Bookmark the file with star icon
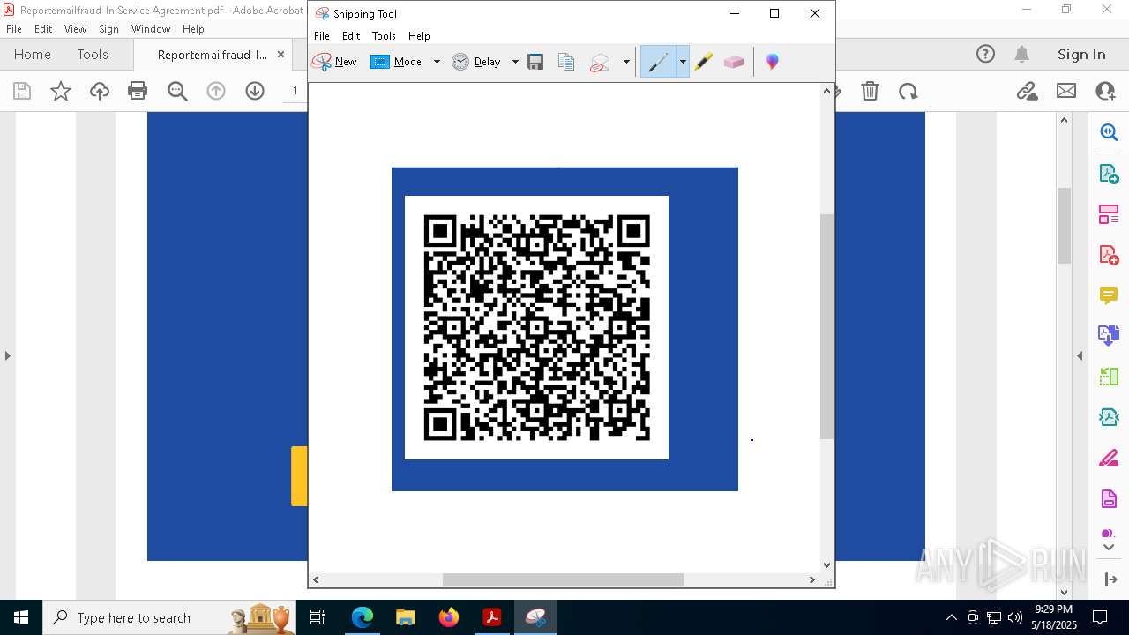The height and width of the screenshot is (635, 1129). coord(61,91)
